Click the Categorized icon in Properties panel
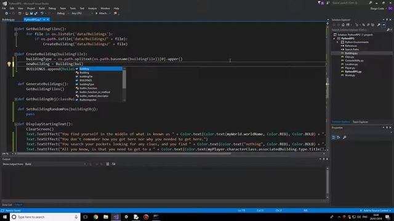 334,138
